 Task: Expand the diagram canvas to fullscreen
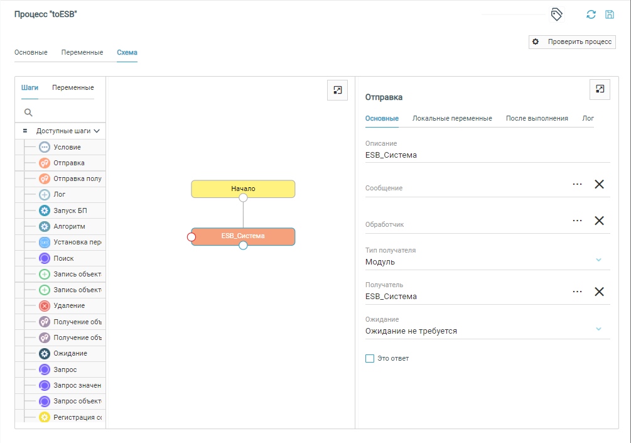(x=338, y=90)
